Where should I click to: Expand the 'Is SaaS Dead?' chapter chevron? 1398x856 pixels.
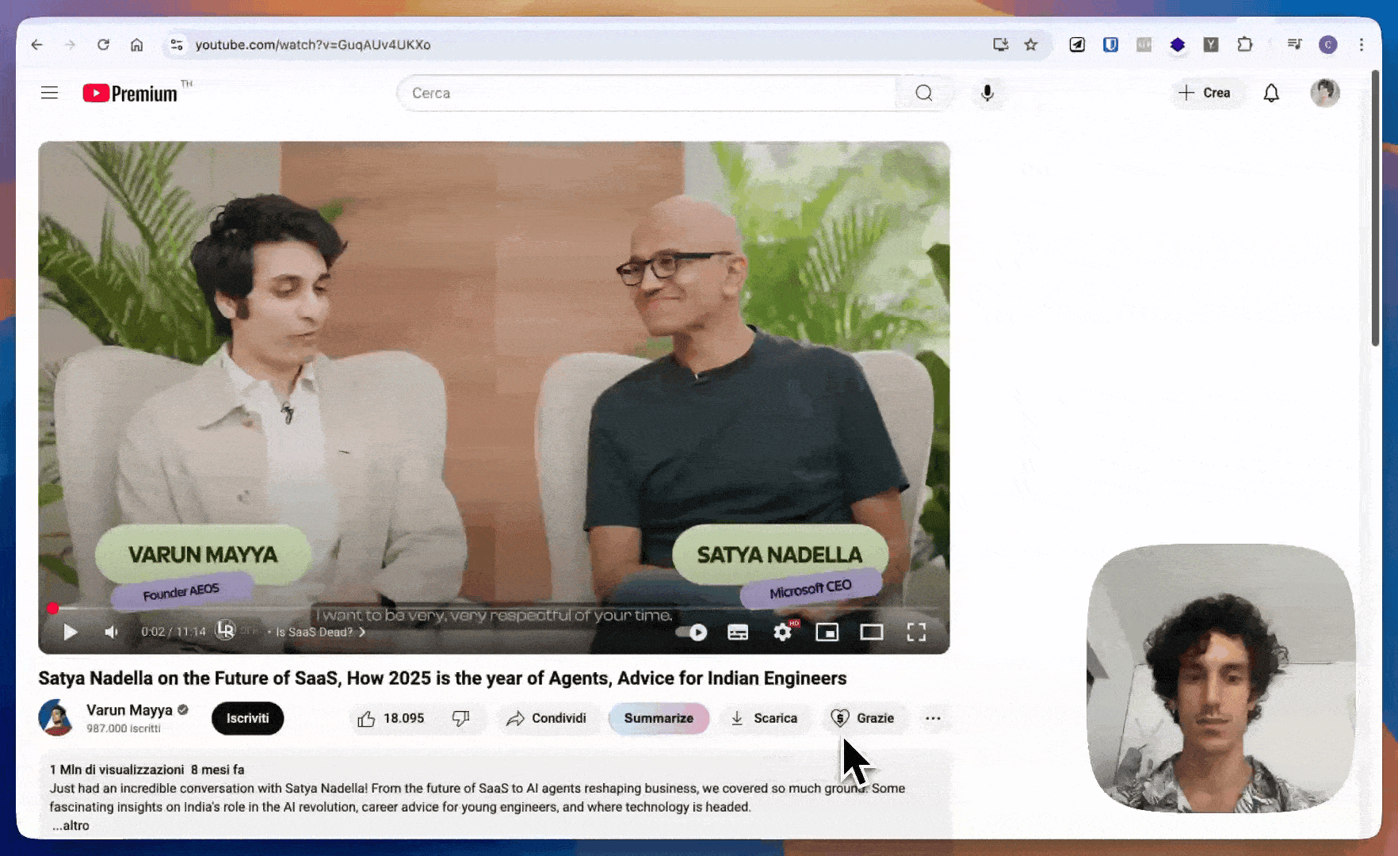[x=362, y=632]
